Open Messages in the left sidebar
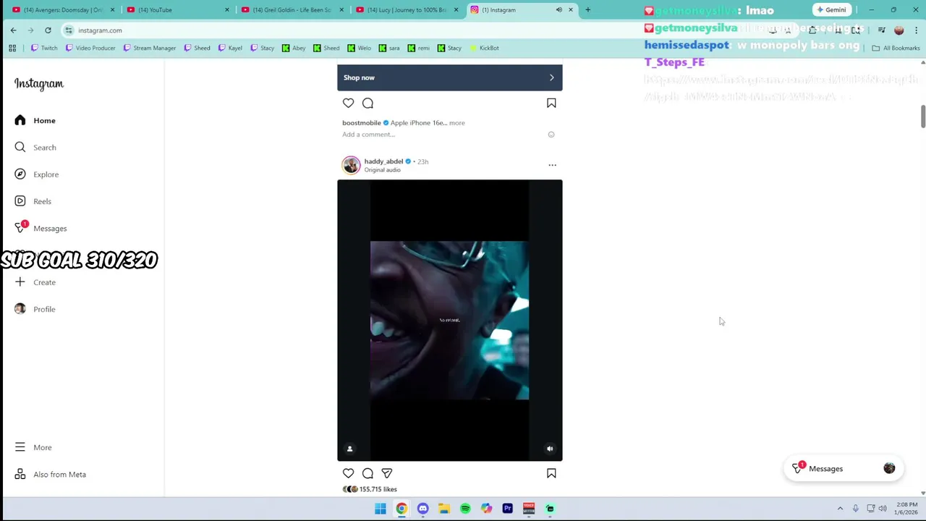Image resolution: width=926 pixels, height=521 pixels. (41, 228)
